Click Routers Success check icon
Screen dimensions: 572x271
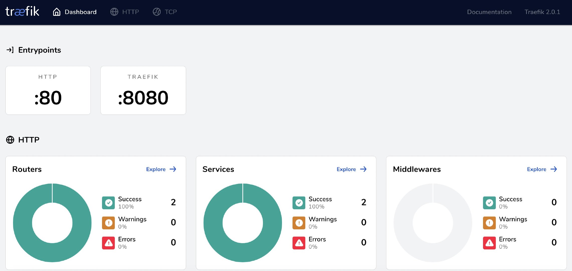[x=108, y=203]
